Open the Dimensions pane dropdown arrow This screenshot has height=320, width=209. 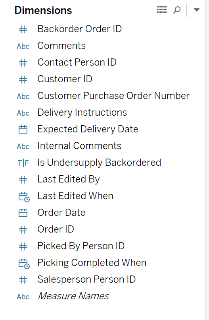196,10
